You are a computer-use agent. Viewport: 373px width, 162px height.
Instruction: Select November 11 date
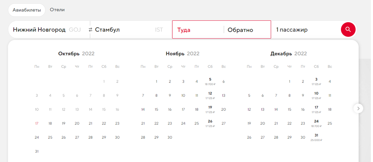coord(197,96)
